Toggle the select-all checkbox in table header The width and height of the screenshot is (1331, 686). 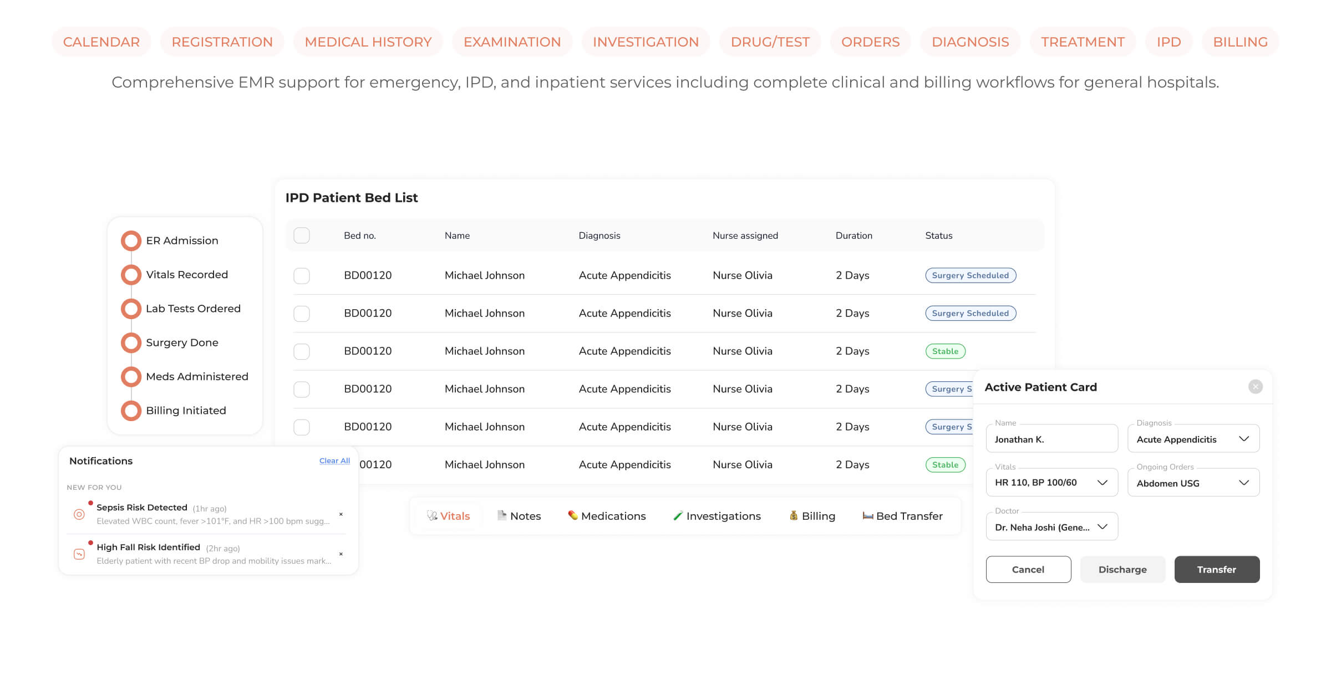302,236
